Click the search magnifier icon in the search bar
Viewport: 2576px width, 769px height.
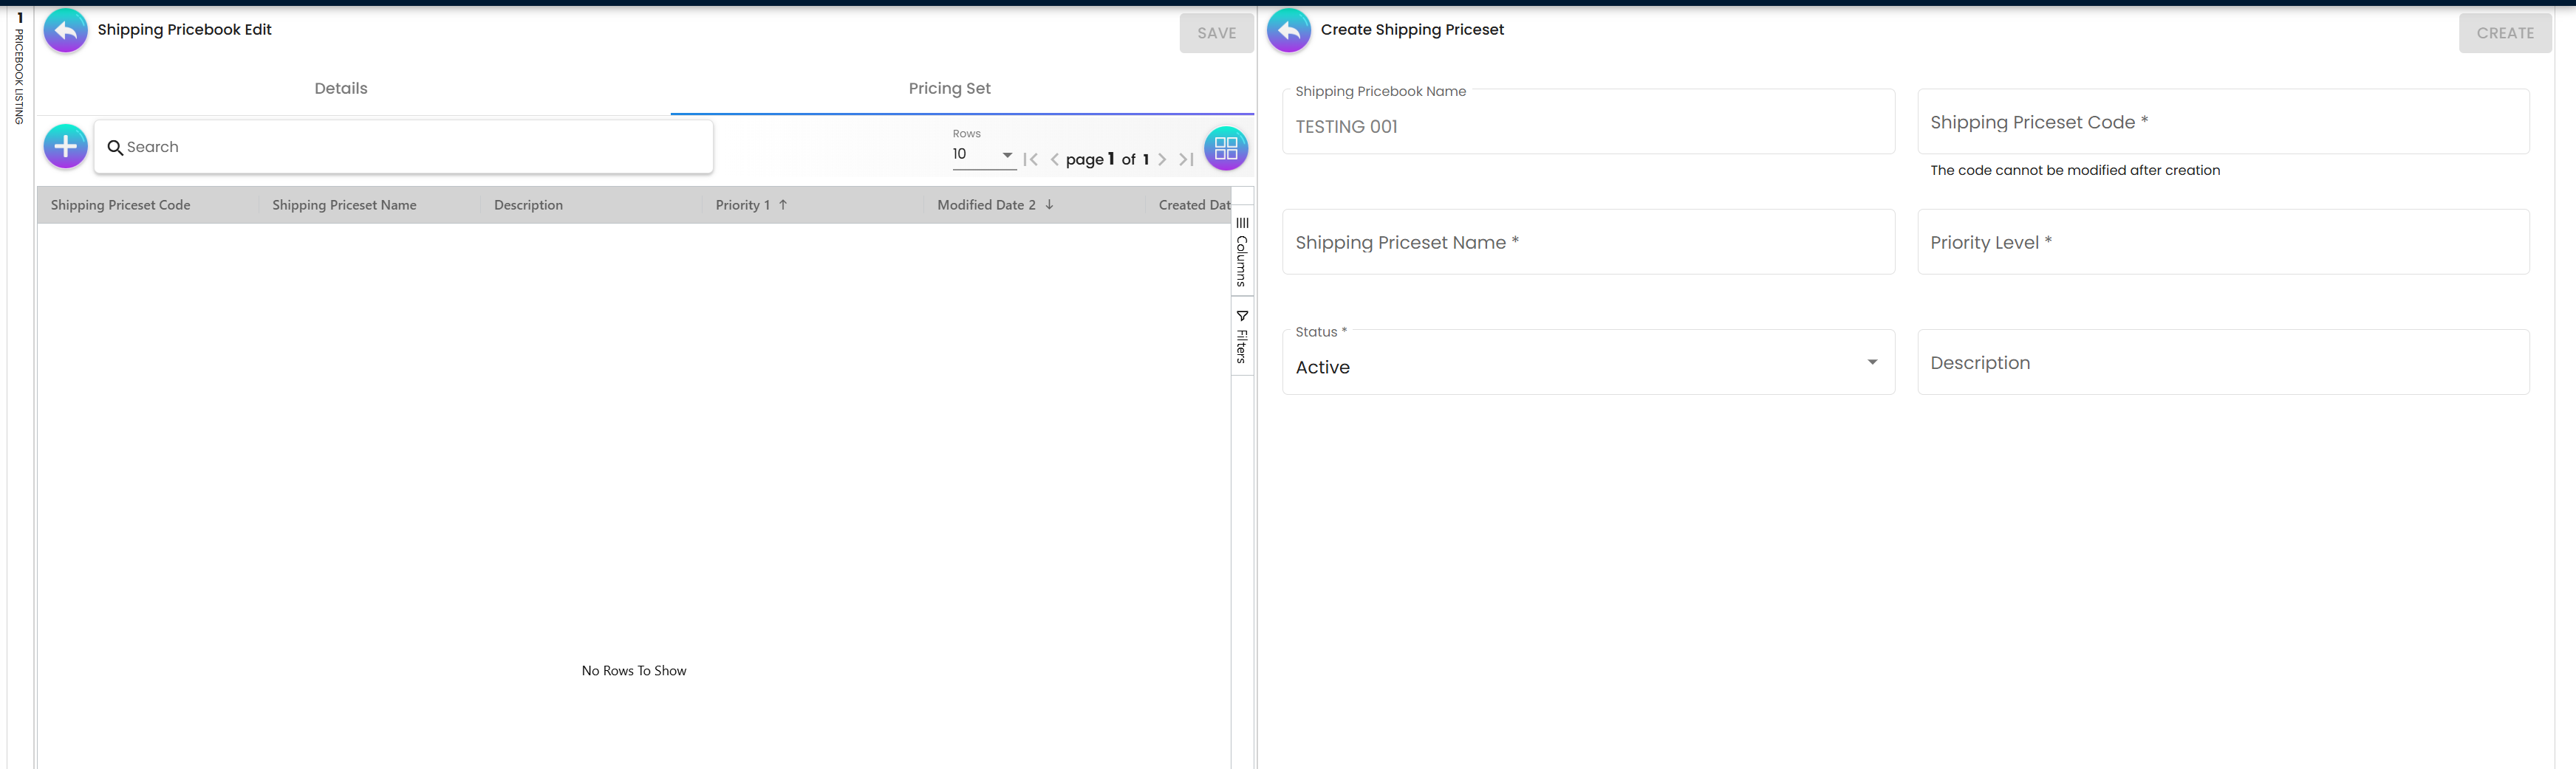pos(117,147)
